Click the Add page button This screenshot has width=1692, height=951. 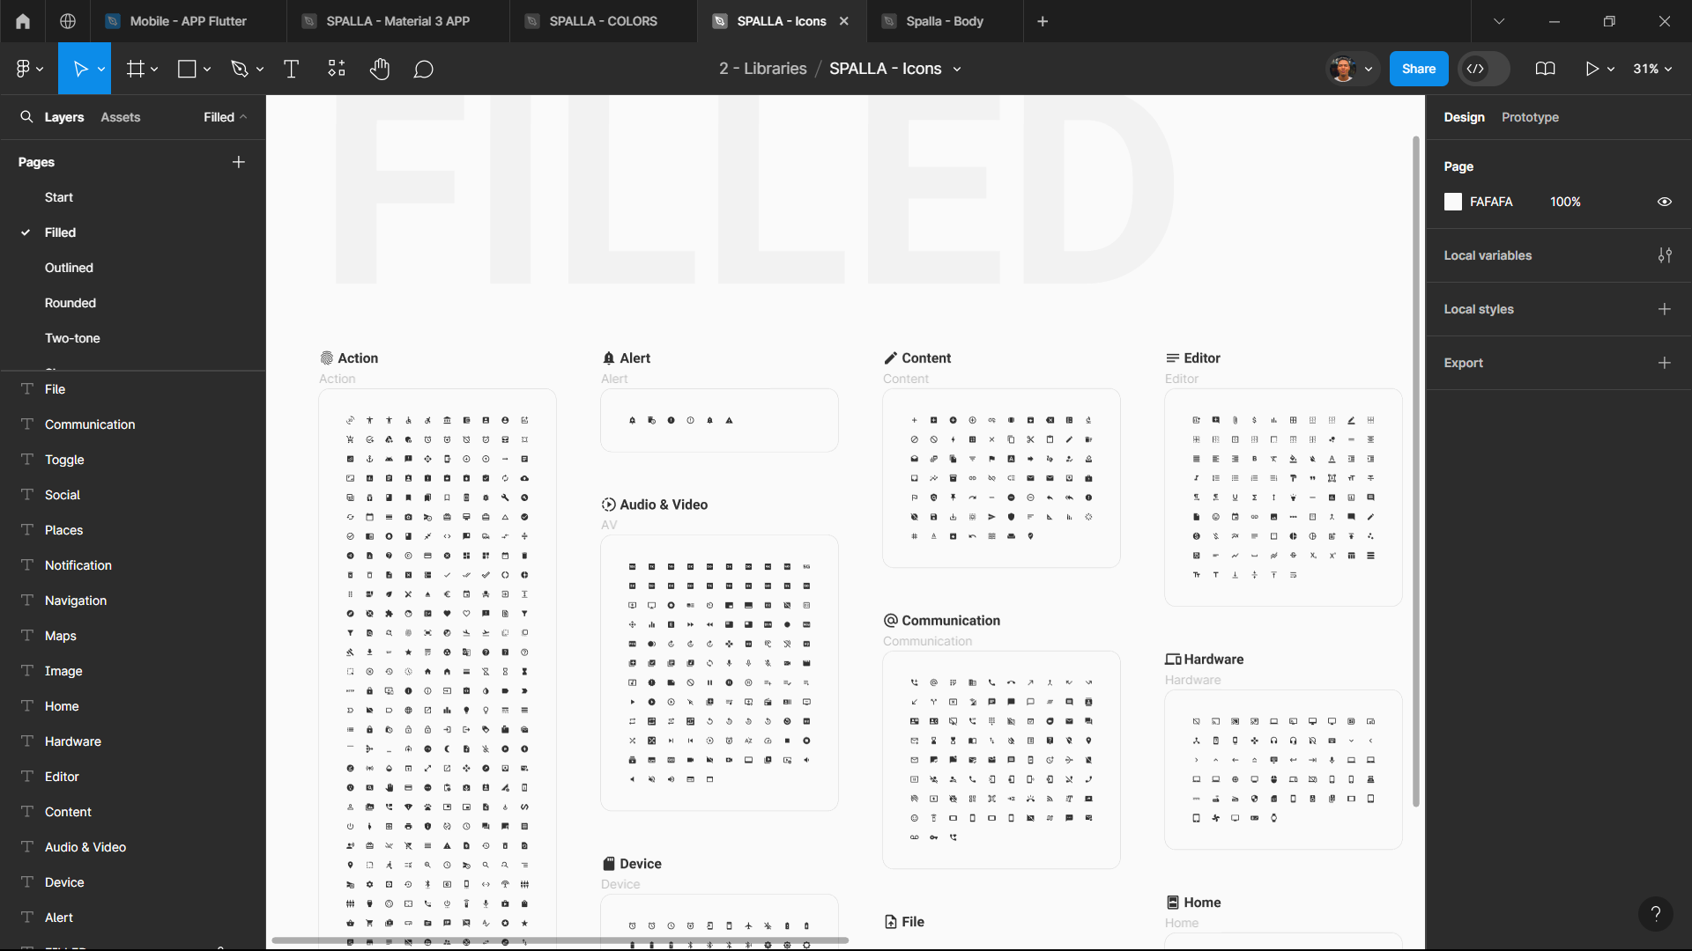(x=238, y=161)
